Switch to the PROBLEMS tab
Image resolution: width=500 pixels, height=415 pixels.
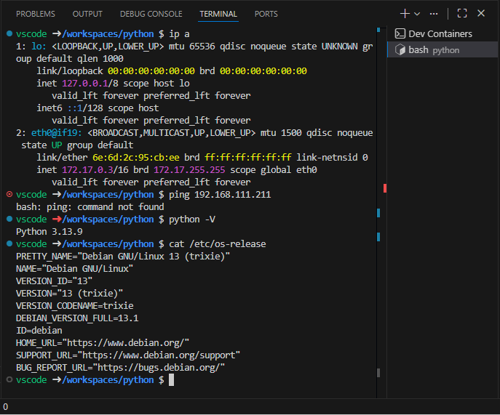point(36,14)
